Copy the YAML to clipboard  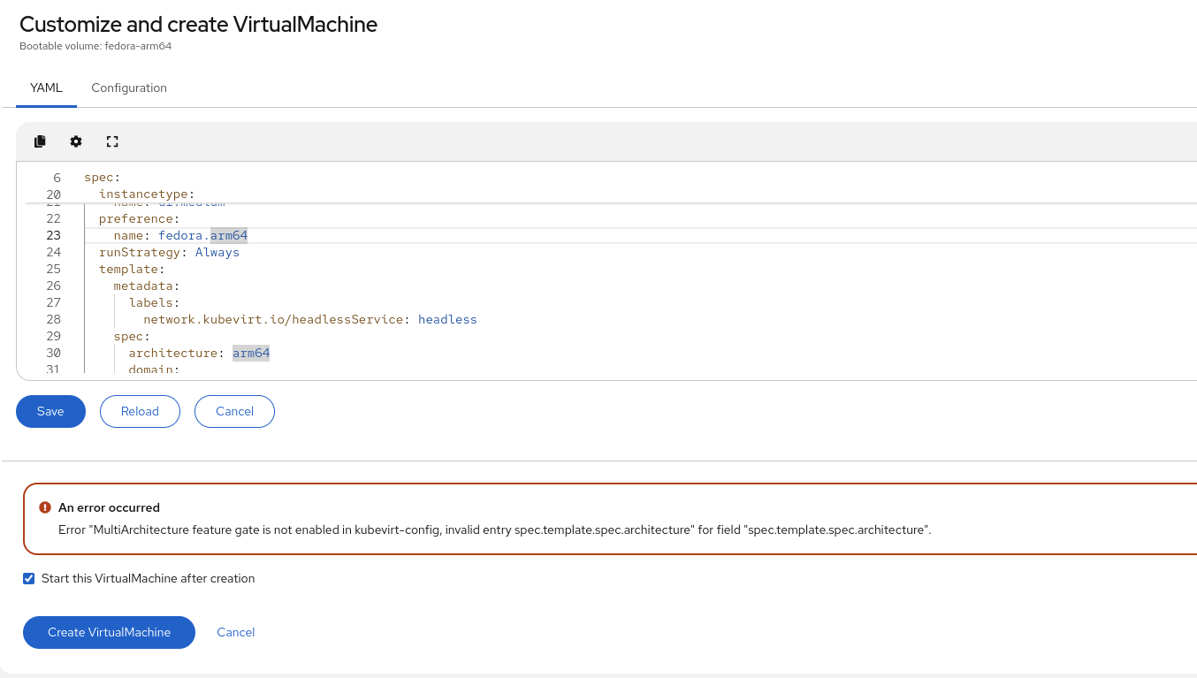coord(40,141)
